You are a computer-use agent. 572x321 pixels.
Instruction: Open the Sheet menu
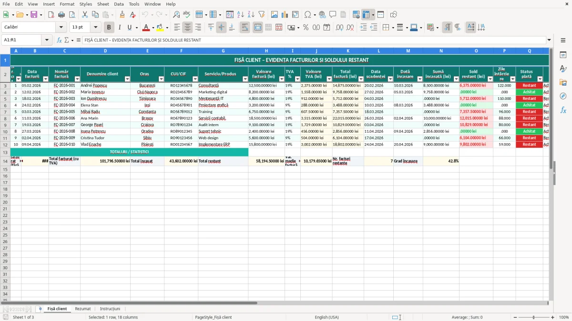click(103, 4)
